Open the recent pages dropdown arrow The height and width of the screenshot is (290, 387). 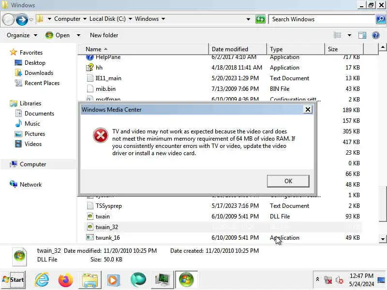[x=31, y=19]
